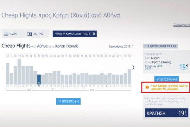Click ΕΠΙΣΤΡΟΦΗ button below the price chart
The height and width of the screenshot is (127, 190).
(68, 101)
